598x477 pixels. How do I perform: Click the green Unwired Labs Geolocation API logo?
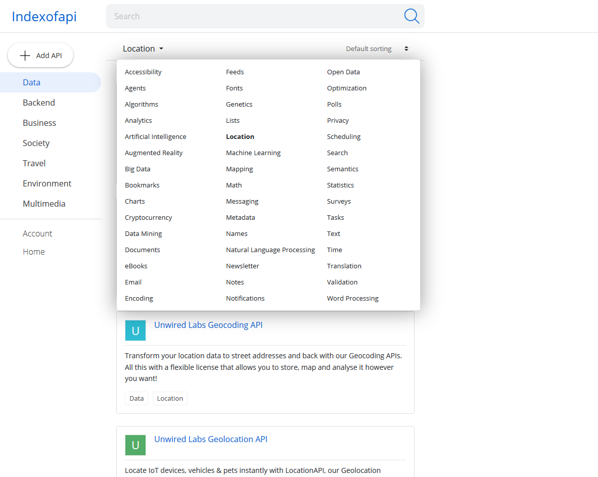click(135, 445)
